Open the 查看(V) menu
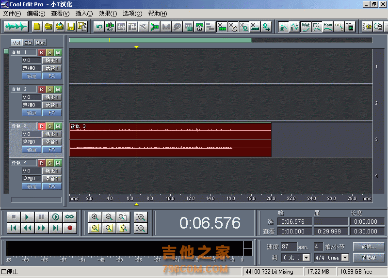 [60, 14]
